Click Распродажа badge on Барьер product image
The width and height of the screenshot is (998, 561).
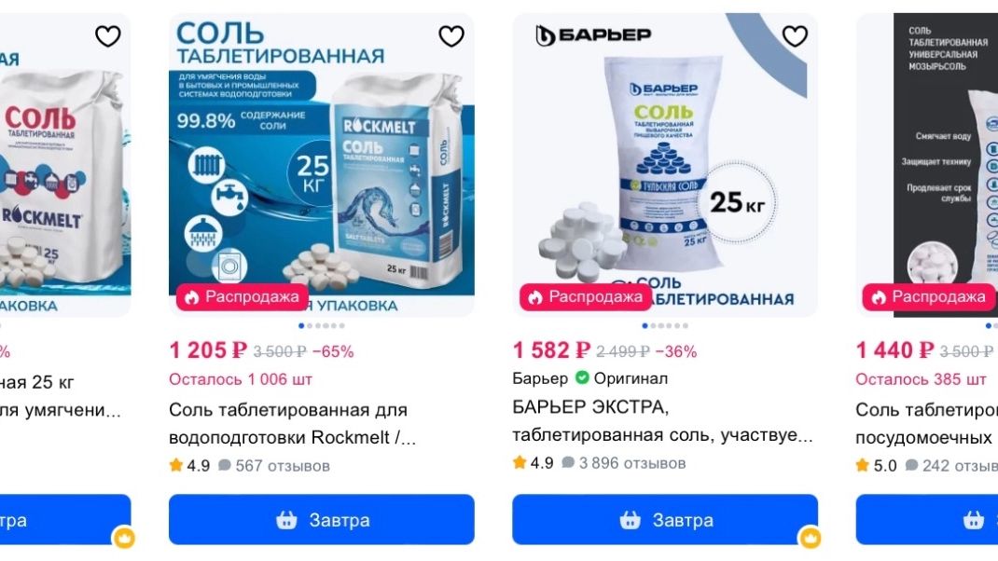click(x=586, y=297)
